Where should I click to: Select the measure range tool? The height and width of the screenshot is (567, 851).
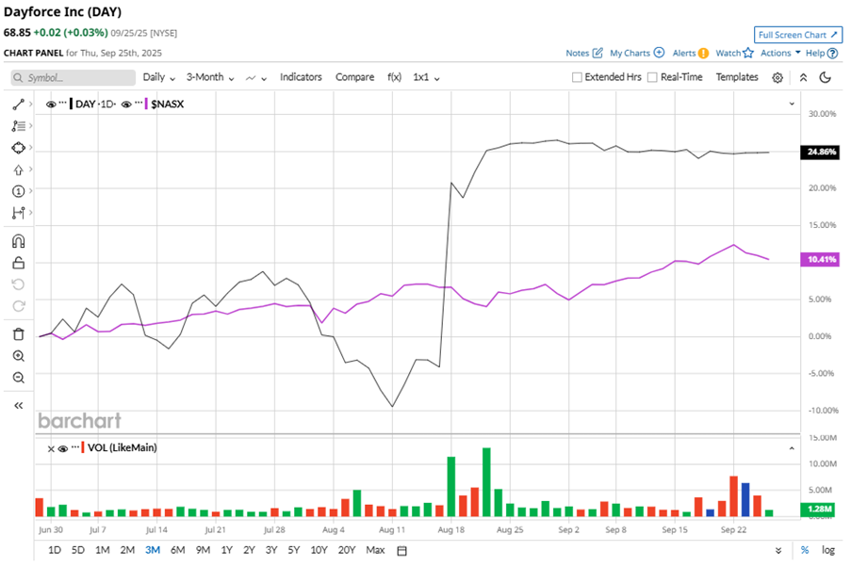point(18,213)
